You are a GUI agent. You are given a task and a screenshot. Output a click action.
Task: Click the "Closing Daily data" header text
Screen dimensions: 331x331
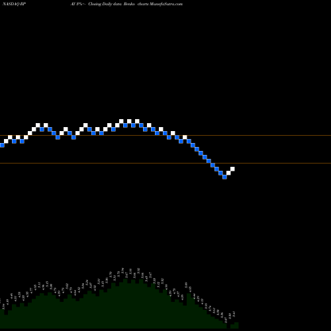(105, 4)
